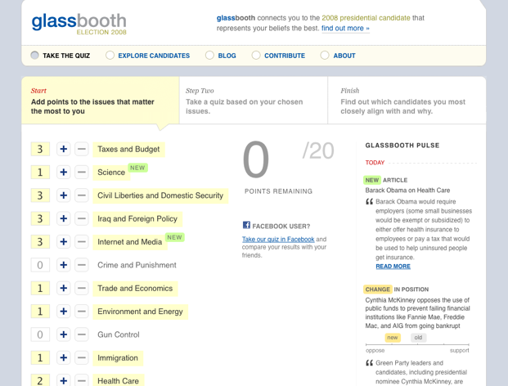Click the NEW badge beside Internet and Media

pyautogui.click(x=174, y=237)
